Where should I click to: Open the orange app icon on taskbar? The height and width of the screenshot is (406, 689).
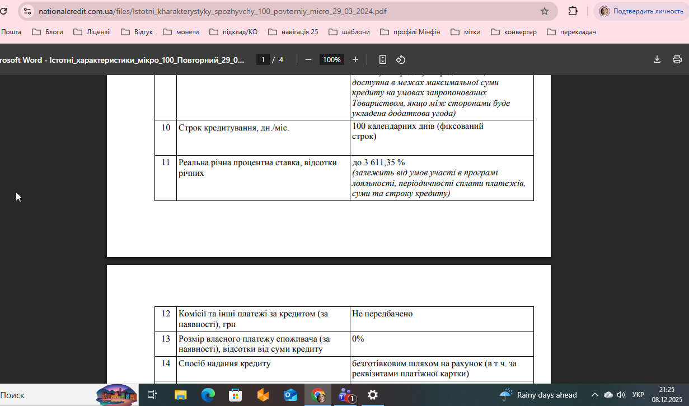click(x=263, y=395)
